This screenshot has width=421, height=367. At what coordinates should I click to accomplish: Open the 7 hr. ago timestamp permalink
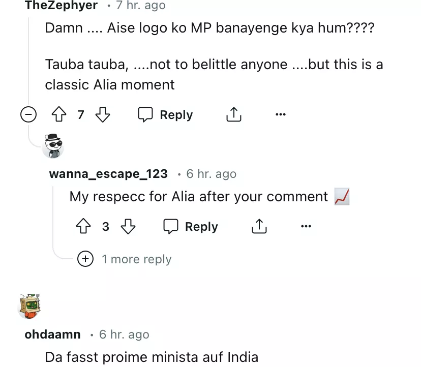[140, 6]
